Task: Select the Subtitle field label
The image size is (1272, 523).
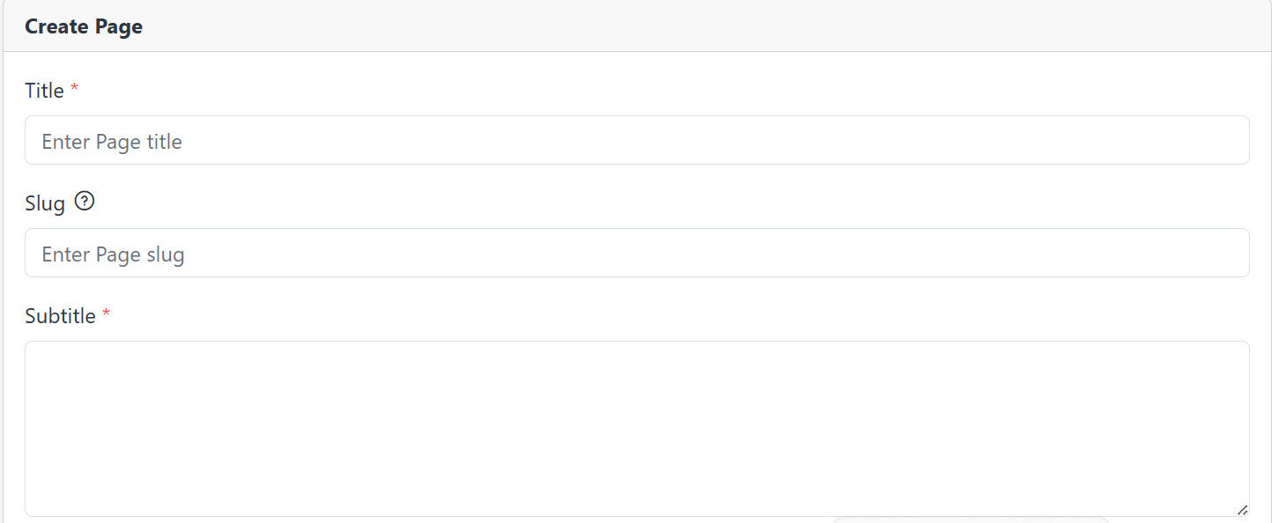Action: click(x=60, y=316)
